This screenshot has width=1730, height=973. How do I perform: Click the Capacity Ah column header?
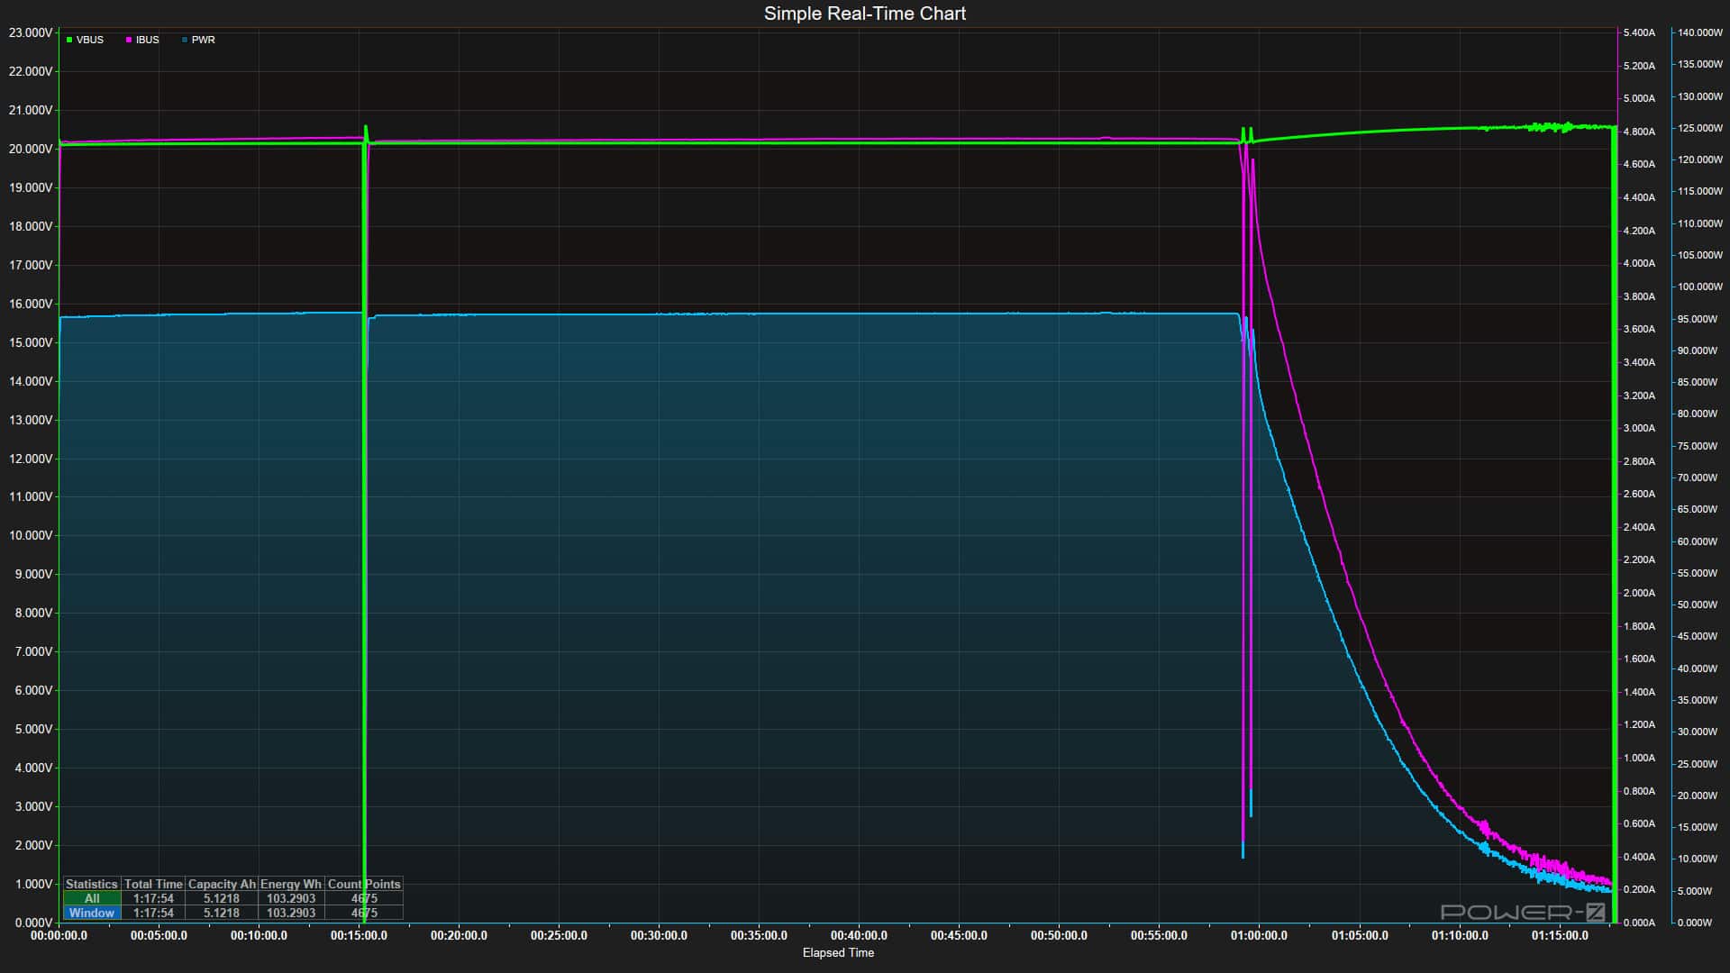pyautogui.click(x=222, y=884)
